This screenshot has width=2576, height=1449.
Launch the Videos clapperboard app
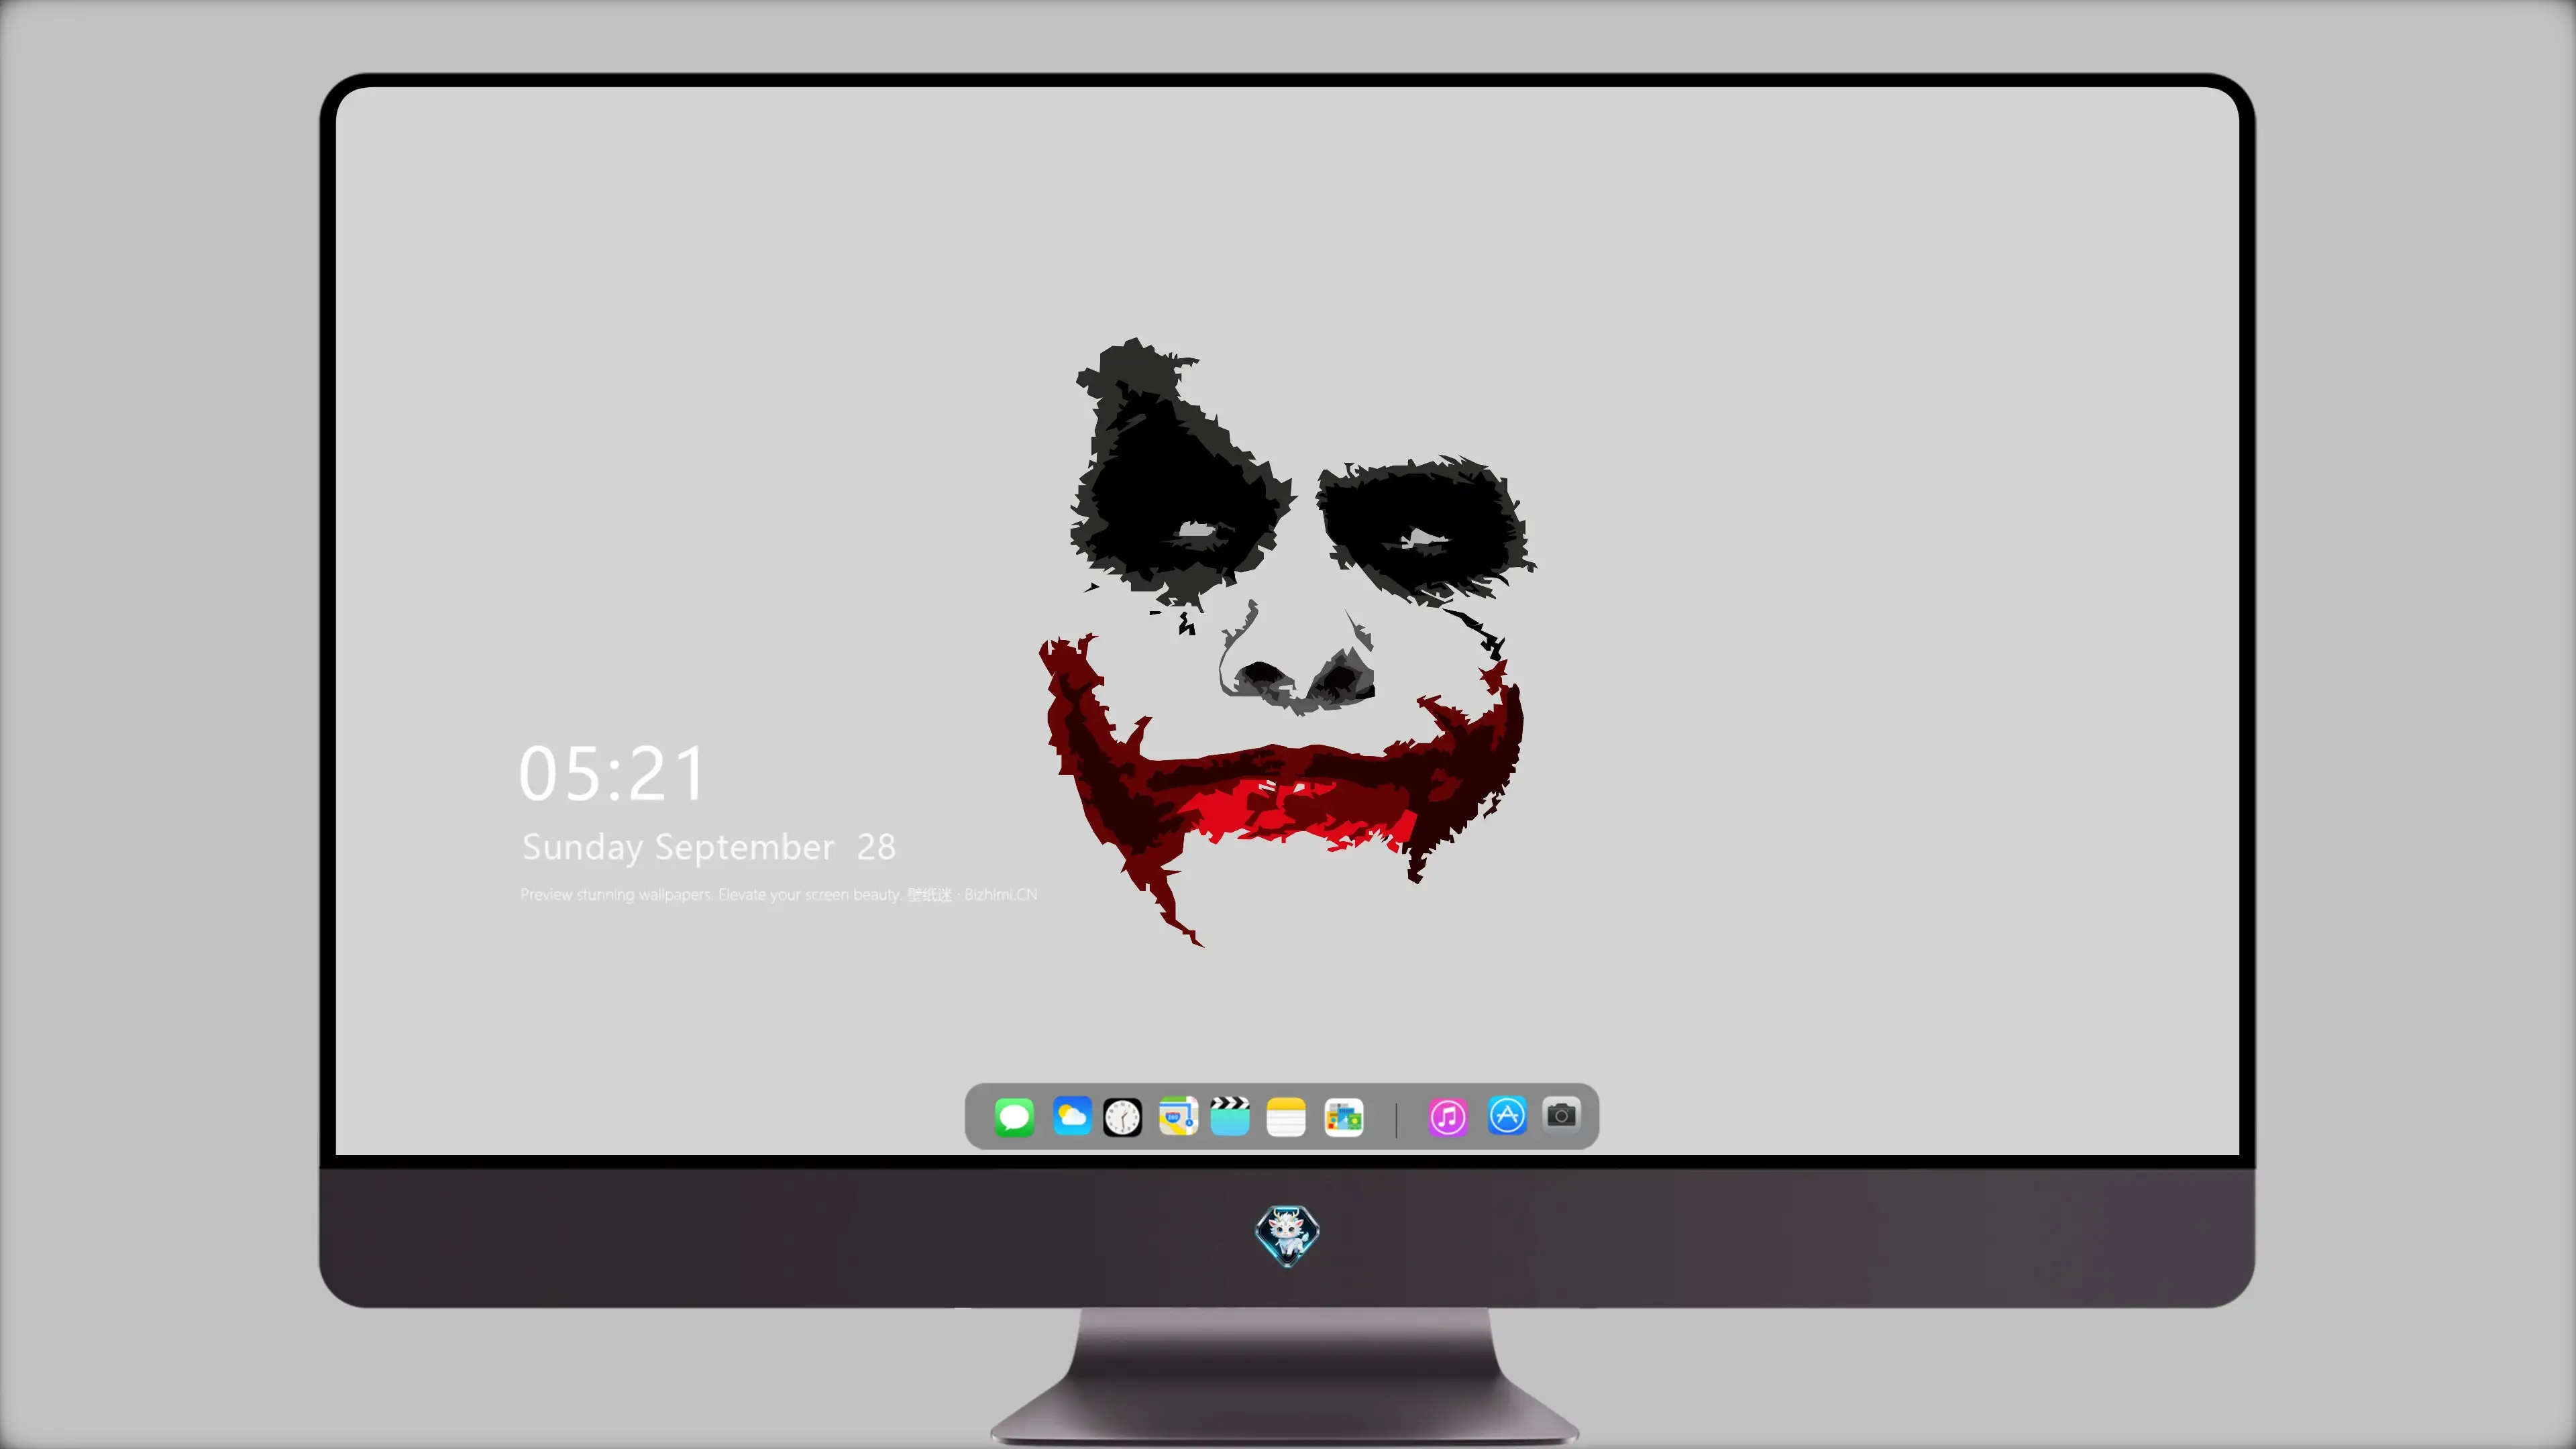coord(1230,1116)
